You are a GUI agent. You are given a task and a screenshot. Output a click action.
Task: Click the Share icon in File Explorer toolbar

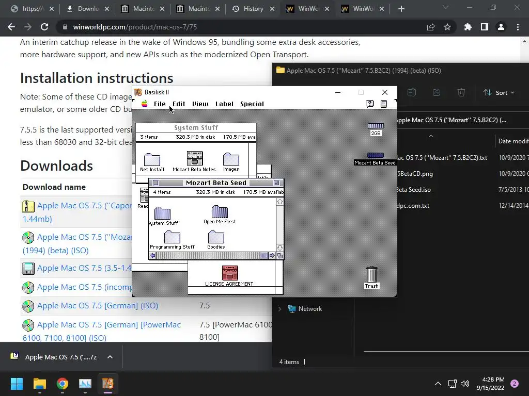pos(436,92)
